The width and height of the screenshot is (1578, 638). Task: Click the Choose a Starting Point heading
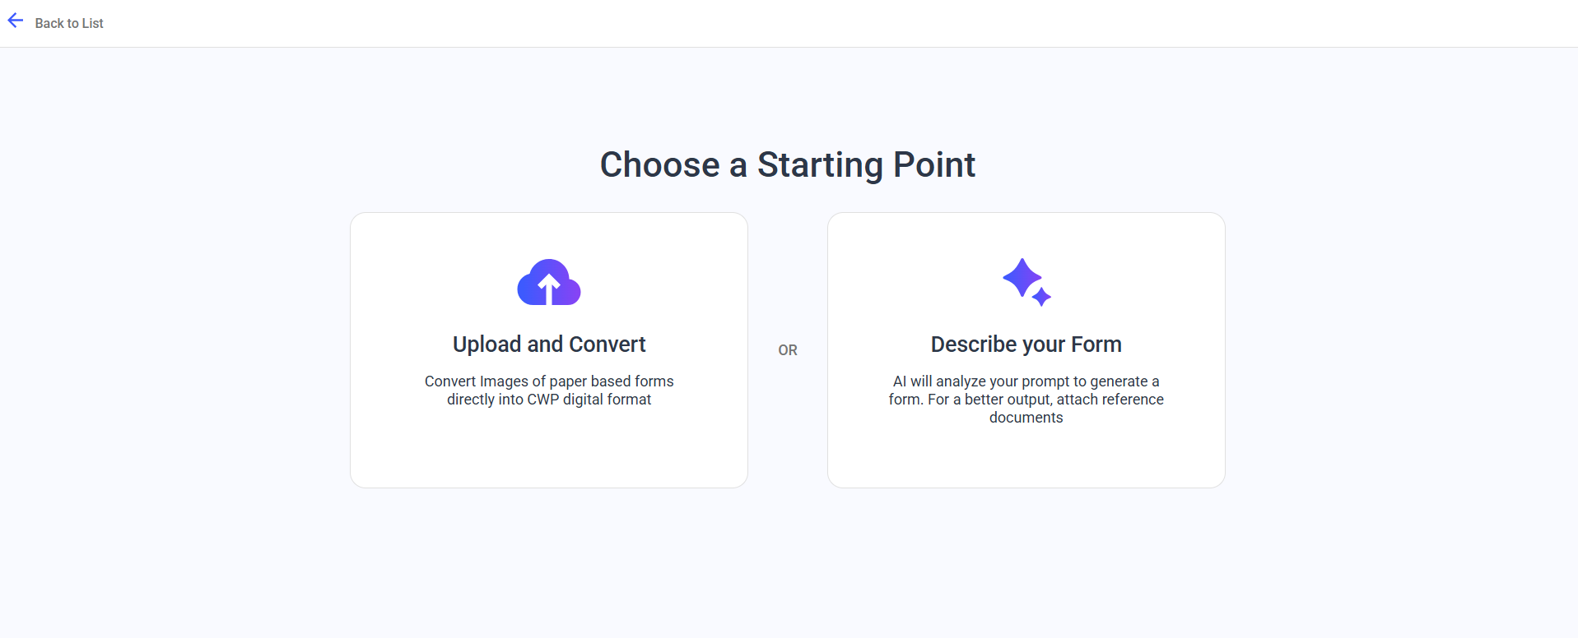tap(787, 164)
